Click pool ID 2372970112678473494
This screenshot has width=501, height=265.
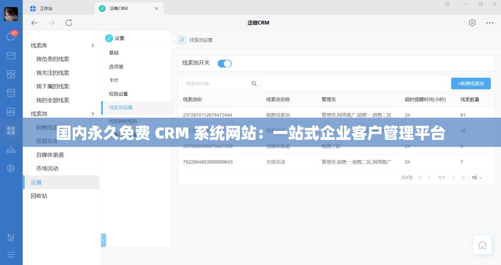coord(207,115)
